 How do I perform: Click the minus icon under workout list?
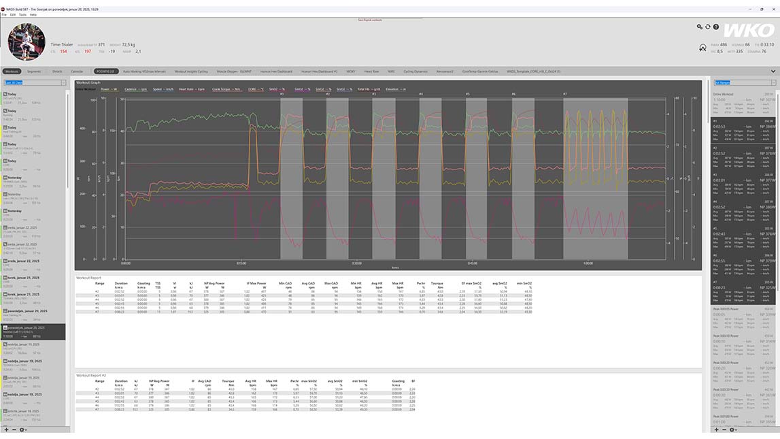(14, 429)
